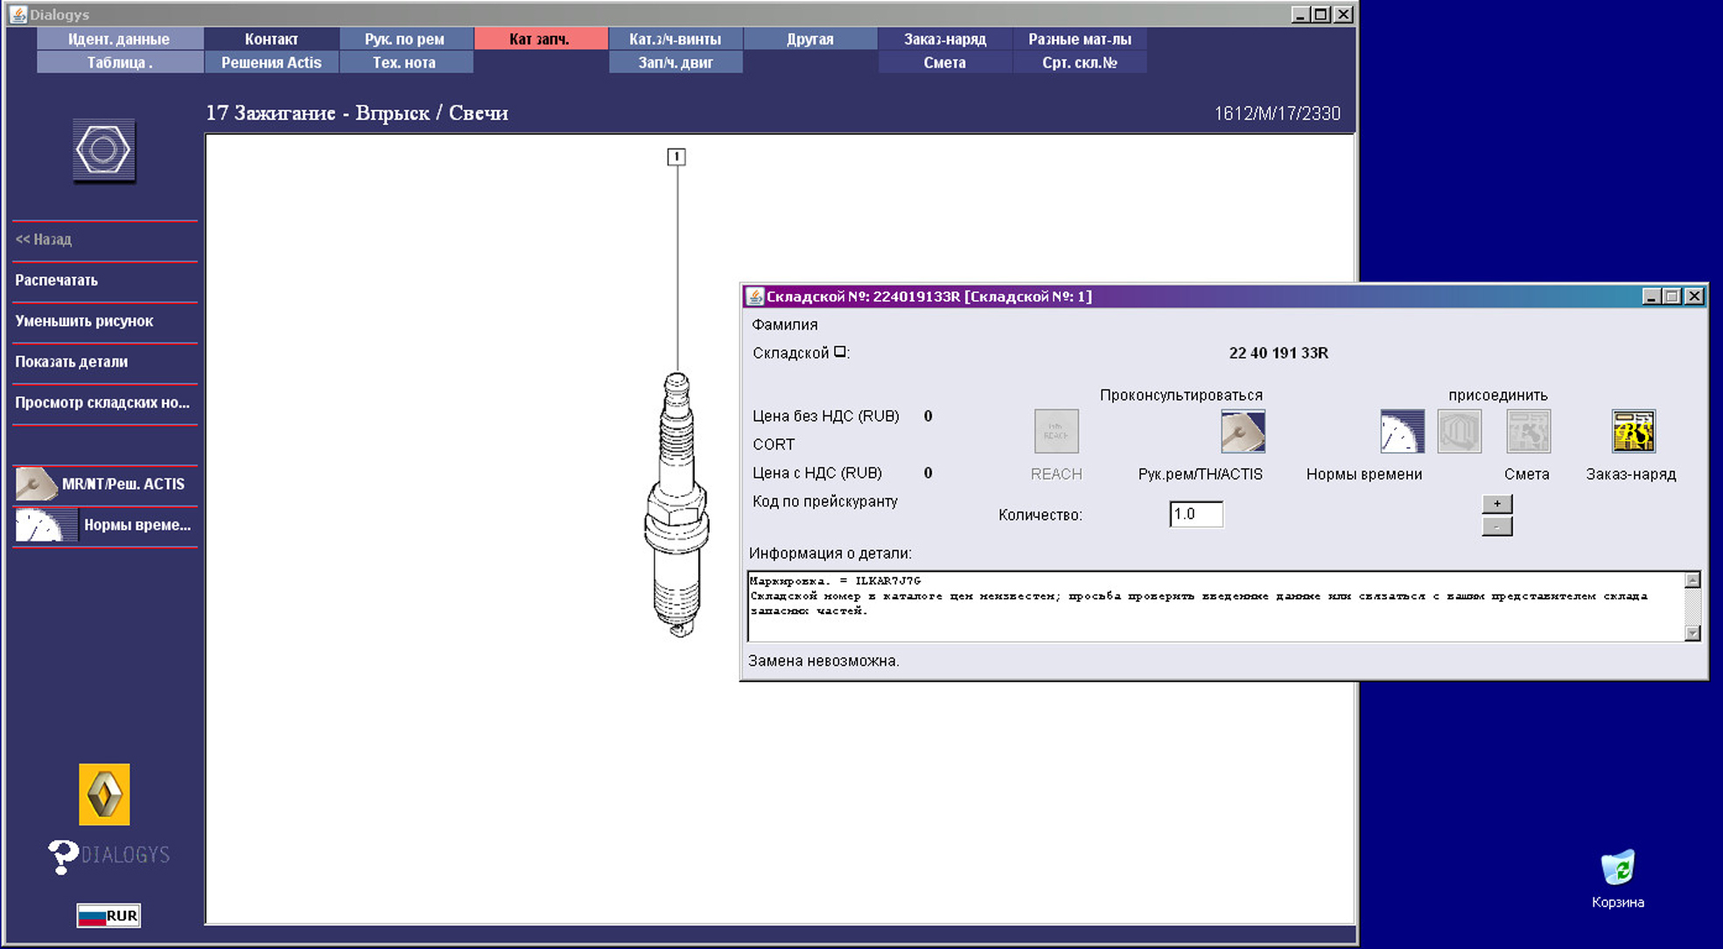Click the Renault diamond logo

pyautogui.click(x=104, y=794)
